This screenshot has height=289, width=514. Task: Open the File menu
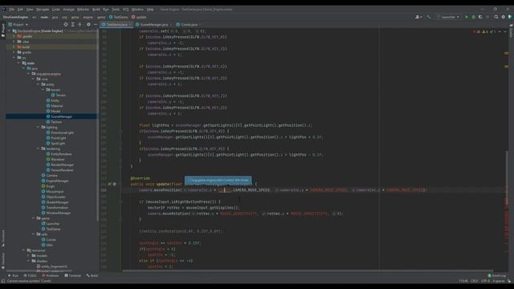(x=12, y=10)
